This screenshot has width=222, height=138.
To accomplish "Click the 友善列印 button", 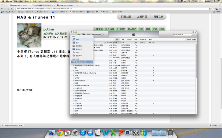I will 142,17.
